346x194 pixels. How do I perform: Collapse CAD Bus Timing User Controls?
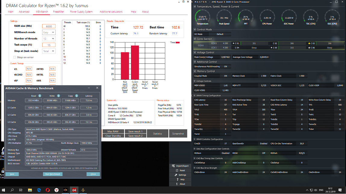point(195,158)
